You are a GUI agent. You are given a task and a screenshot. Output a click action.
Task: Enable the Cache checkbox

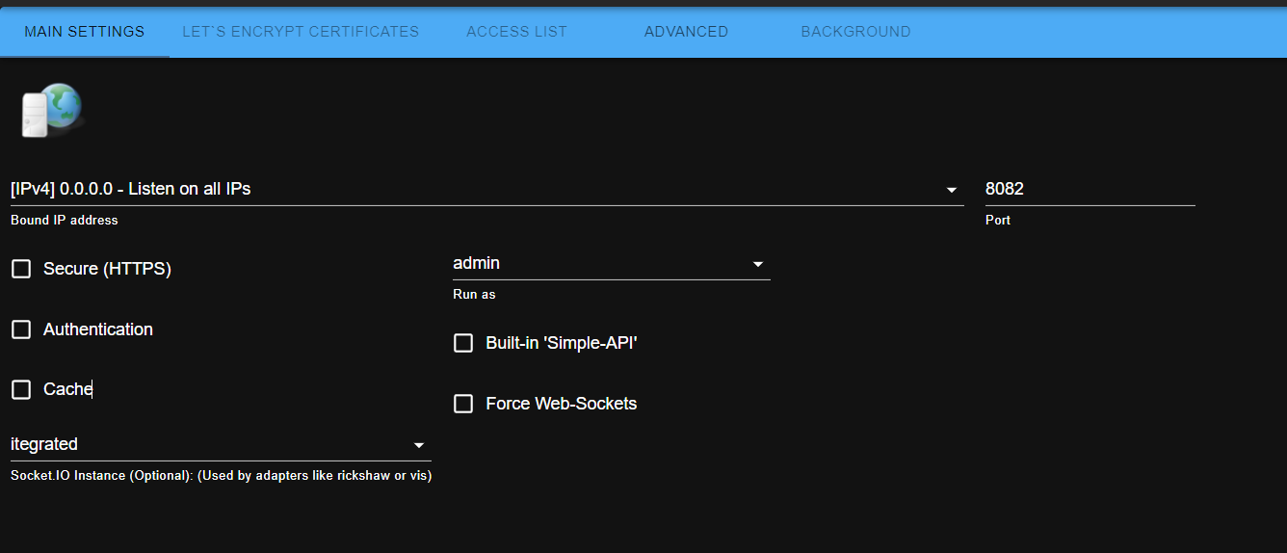[x=21, y=389]
